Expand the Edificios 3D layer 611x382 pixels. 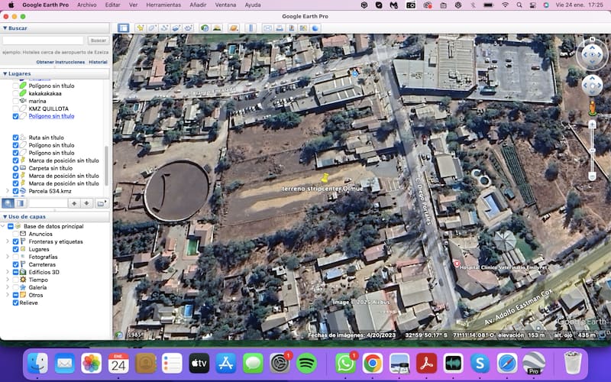click(x=8, y=272)
